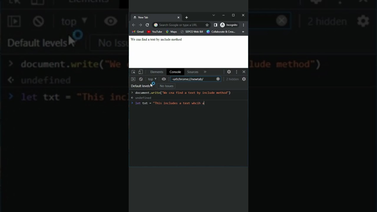Open the Collaborate & Crea... bookmark
377x212 pixels.
point(221,32)
